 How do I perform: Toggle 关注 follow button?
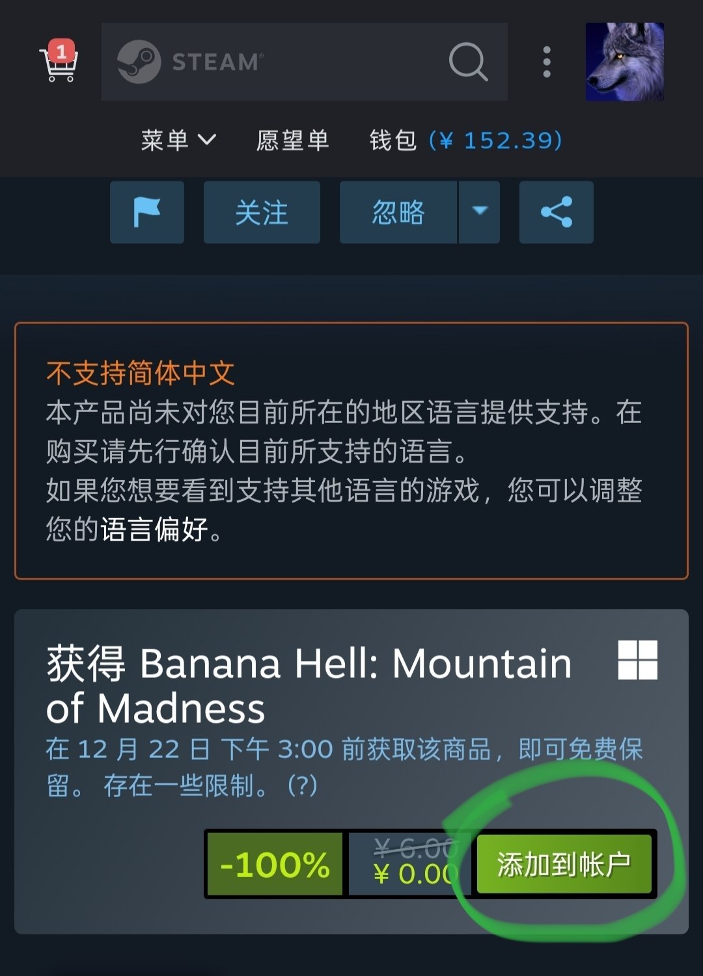point(262,212)
